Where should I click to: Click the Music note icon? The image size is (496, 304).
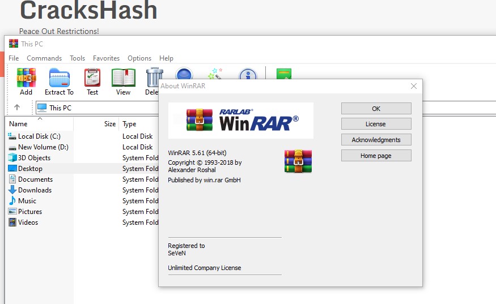pos(12,200)
